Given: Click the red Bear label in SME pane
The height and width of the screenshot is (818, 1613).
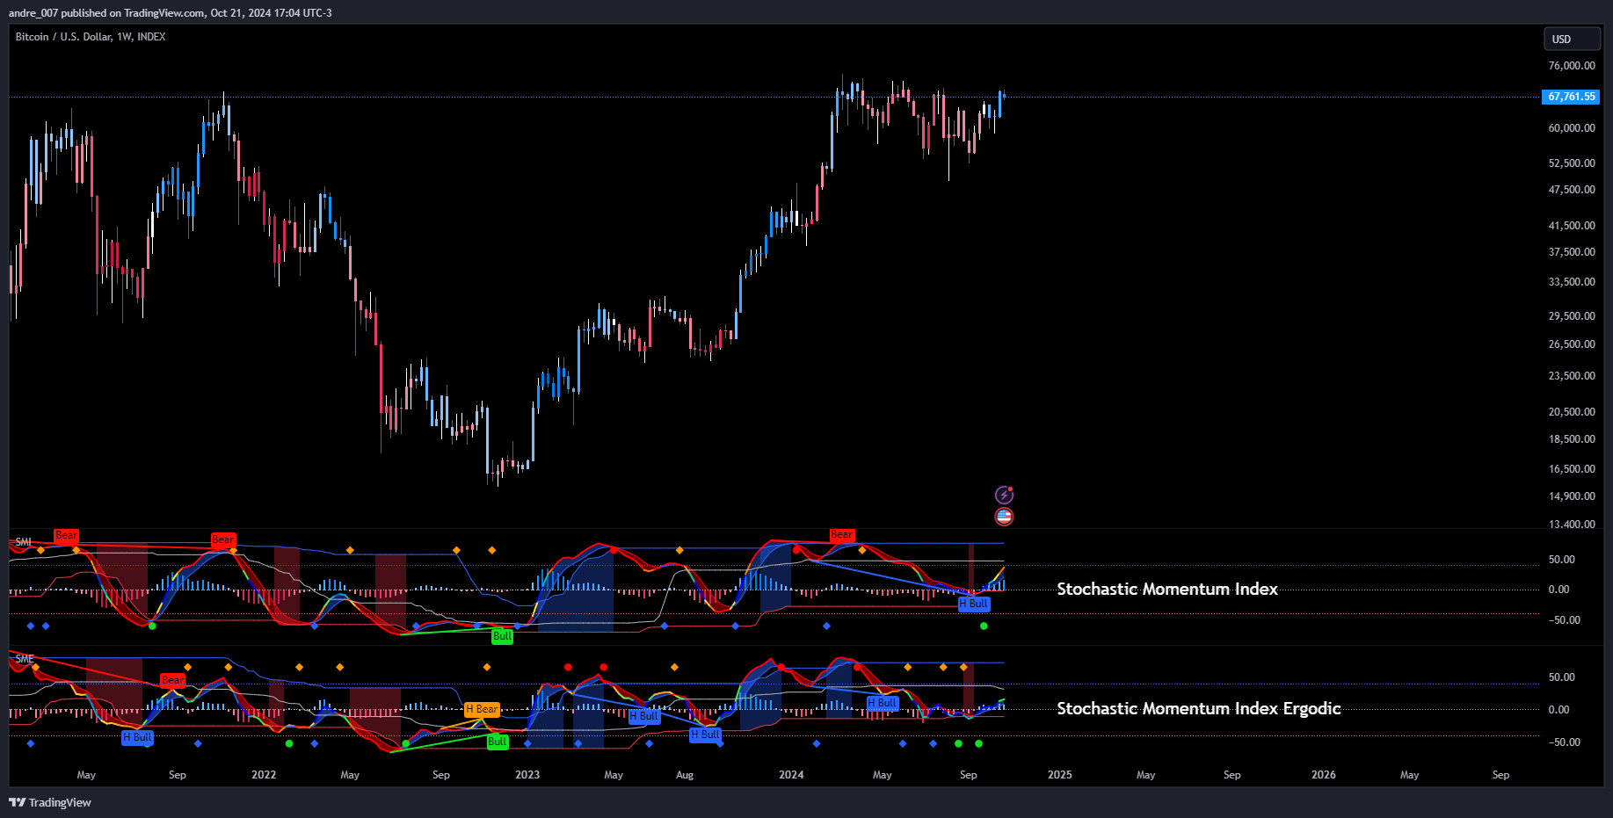Looking at the screenshot, I should tap(172, 680).
